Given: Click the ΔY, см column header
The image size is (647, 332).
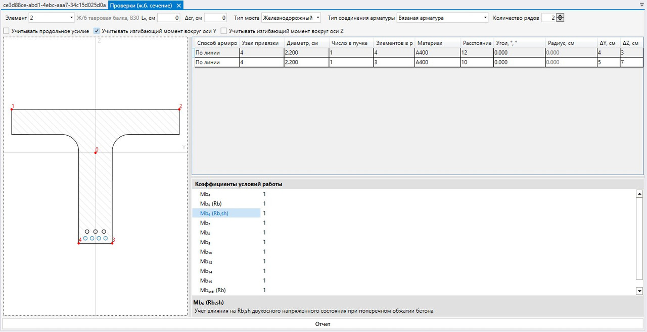Looking at the screenshot, I should (608, 43).
